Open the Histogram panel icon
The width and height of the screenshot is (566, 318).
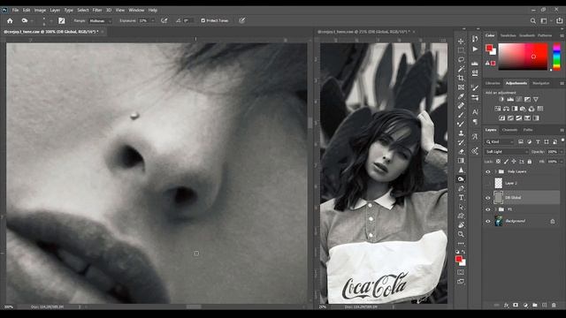475,63
